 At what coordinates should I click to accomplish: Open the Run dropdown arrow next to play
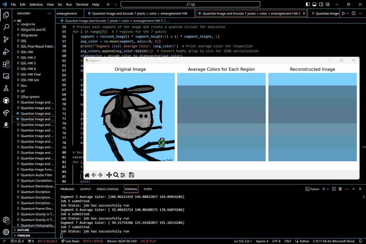coord(348,13)
